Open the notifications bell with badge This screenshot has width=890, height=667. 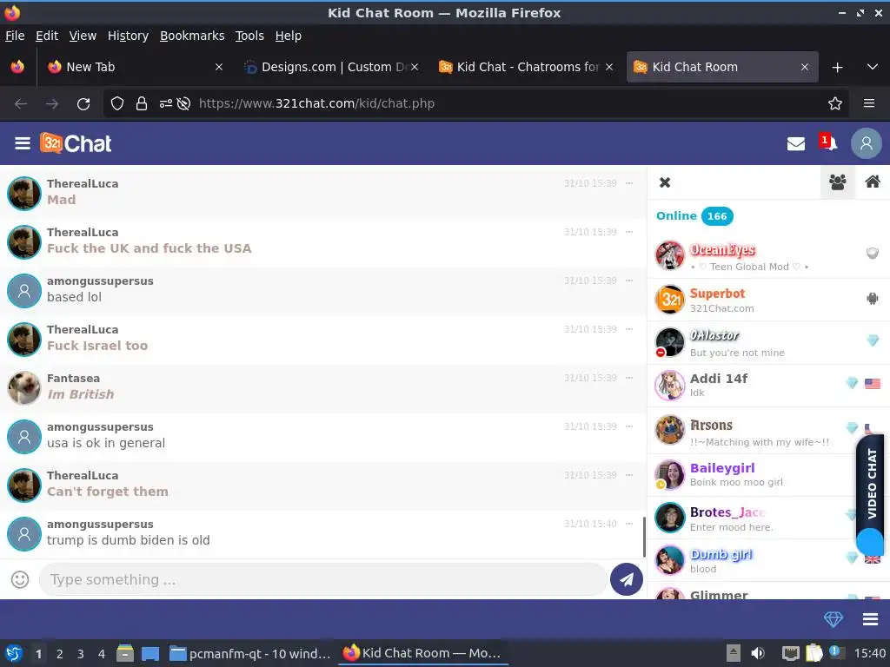tap(827, 142)
